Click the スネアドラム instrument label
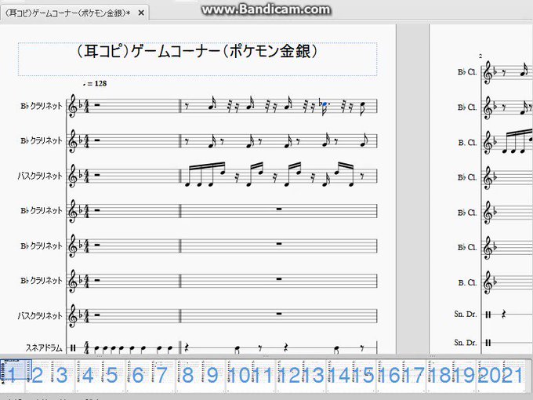 44,347
